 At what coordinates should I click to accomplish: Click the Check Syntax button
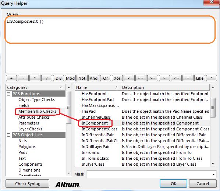(x=28, y=184)
